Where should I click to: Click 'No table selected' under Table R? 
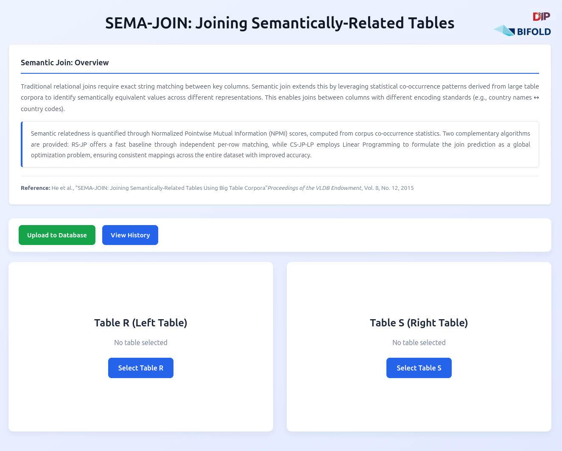pyautogui.click(x=140, y=342)
